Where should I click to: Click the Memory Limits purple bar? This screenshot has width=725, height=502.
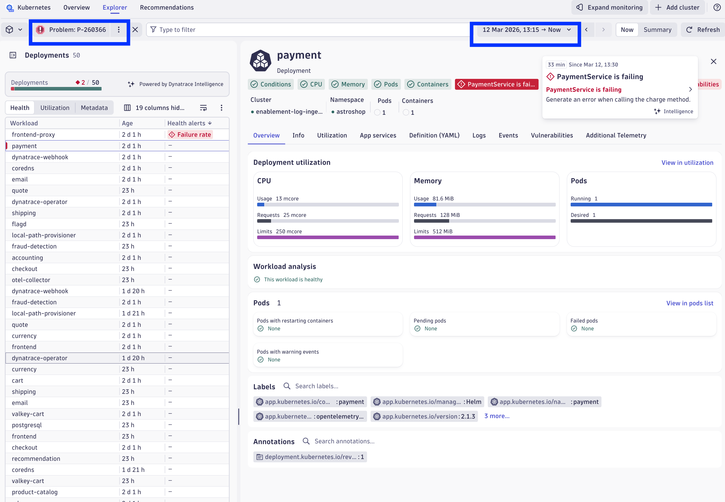[485, 237]
